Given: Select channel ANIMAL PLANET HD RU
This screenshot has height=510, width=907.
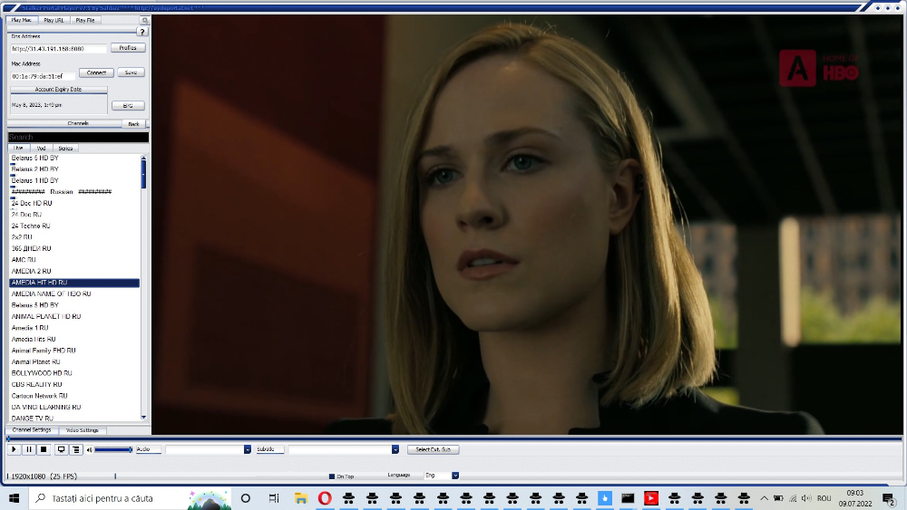Looking at the screenshot, I should pos(46,316).
